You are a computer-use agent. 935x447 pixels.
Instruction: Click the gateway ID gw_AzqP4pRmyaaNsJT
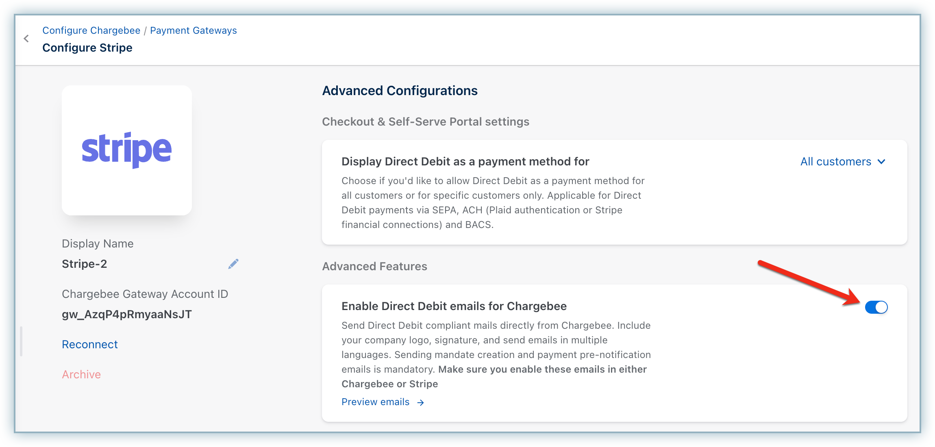click(x=126, y=315)
